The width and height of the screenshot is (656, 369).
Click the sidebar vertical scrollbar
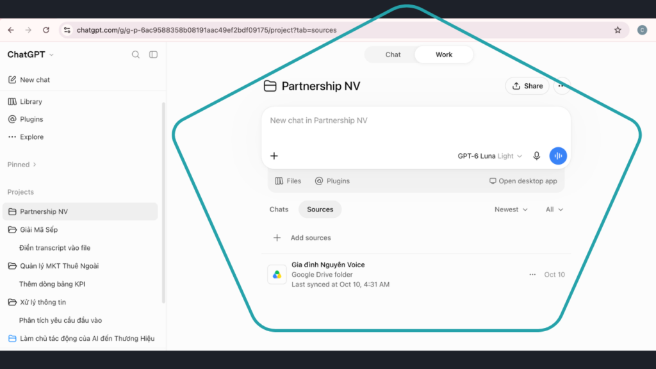pyautogui.click(x=163, y=202)
